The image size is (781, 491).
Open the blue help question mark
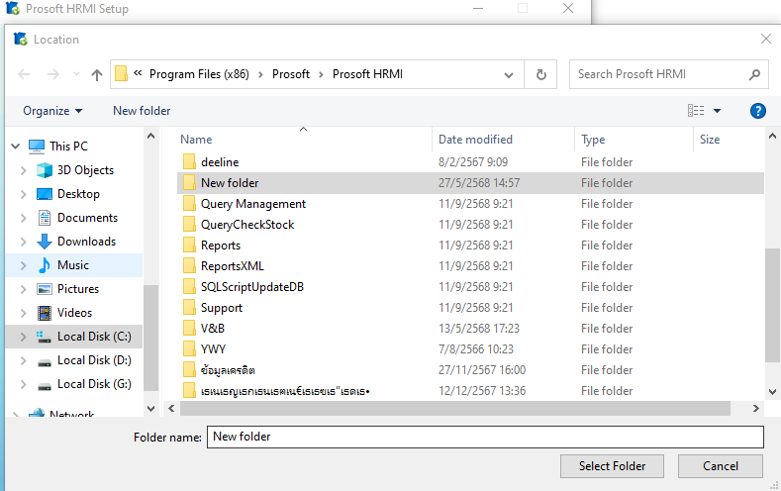pyautogui.click(x=758, y=111)
